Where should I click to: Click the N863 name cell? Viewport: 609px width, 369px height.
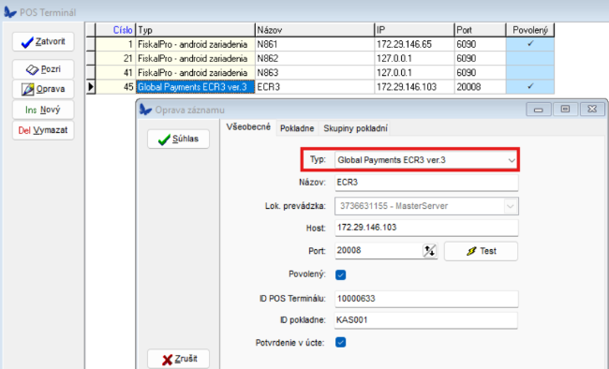(x=315, y=73)
